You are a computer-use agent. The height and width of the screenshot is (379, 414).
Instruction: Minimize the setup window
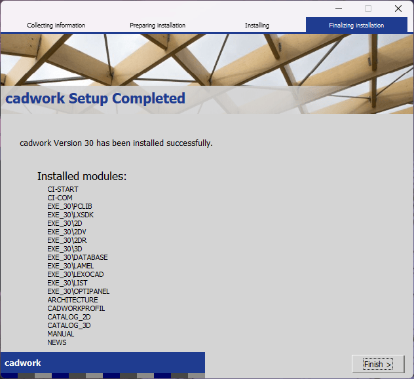tap(339, 9)
